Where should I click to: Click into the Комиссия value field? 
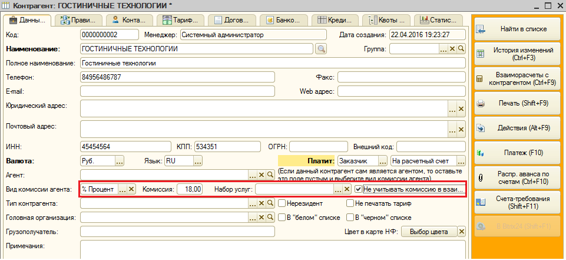tap(190, 189)
